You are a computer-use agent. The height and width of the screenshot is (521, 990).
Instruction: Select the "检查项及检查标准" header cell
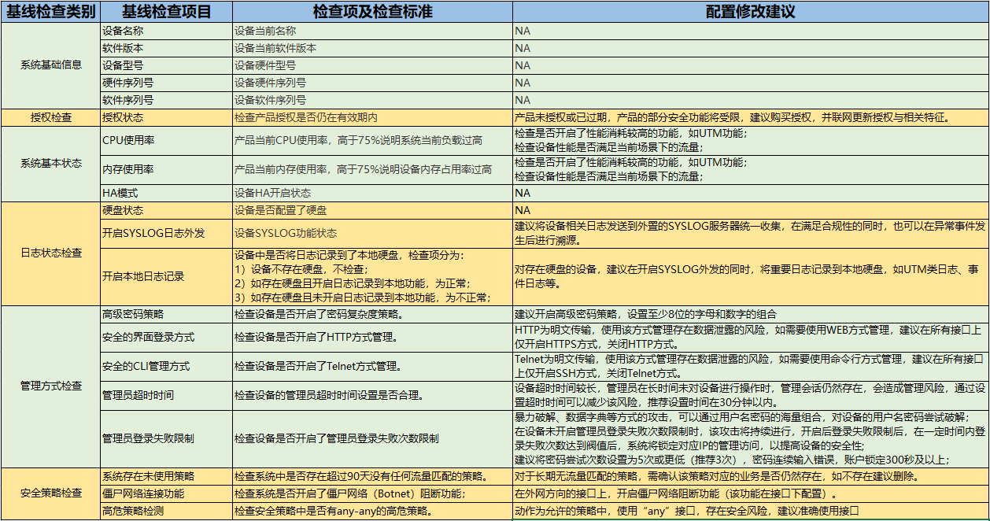coord(371,12)
